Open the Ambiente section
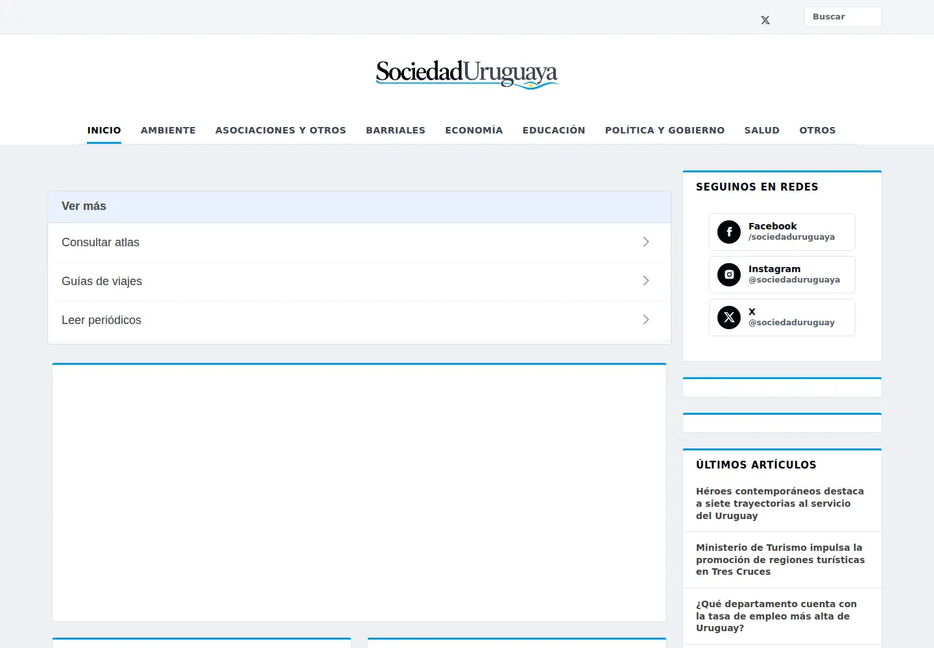934x648 pixels. [x=168, y=130]
